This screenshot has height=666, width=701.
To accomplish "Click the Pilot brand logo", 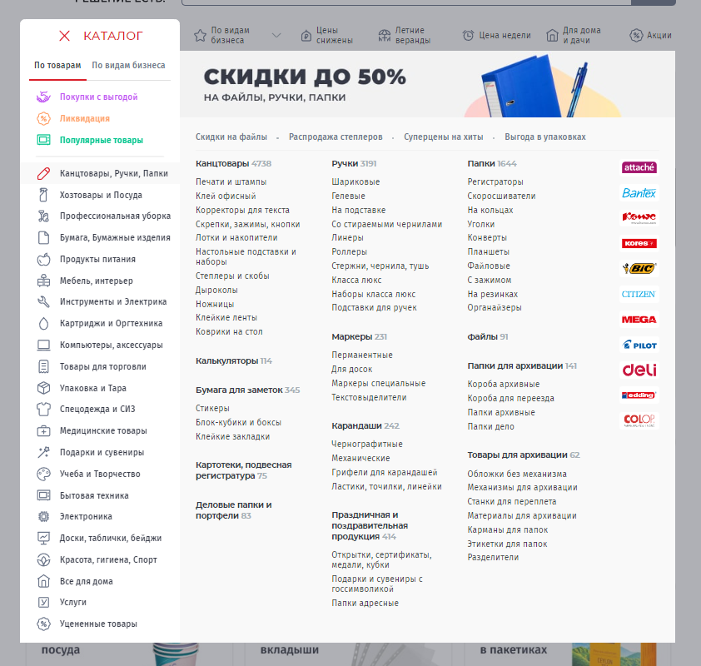I will [639, 345].
